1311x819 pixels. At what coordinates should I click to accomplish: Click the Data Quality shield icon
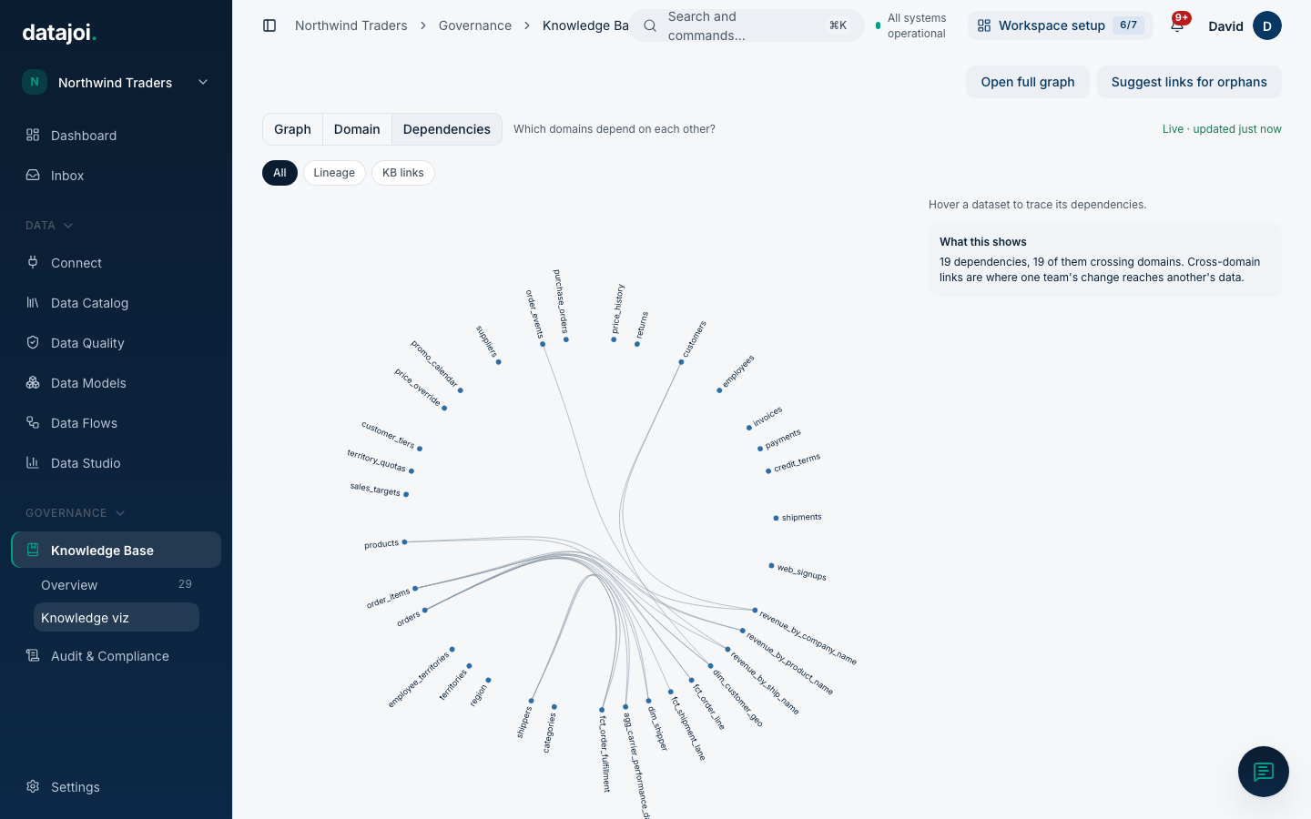[33, 342]
